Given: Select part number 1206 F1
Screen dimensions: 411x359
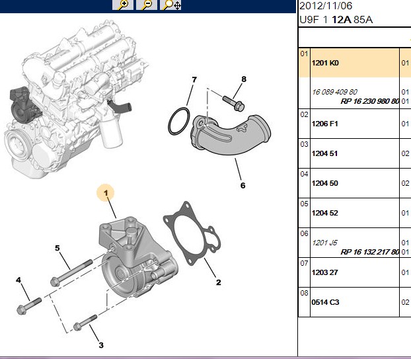Looking at the screenshot, I should pos(324,124).
